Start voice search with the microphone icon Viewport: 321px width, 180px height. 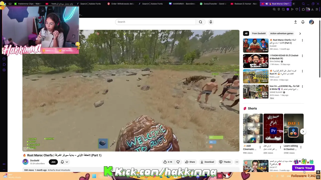pyautogui.click(x=211, y=22)
